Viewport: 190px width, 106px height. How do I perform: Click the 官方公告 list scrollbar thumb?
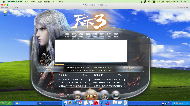[x=89, y=80]
